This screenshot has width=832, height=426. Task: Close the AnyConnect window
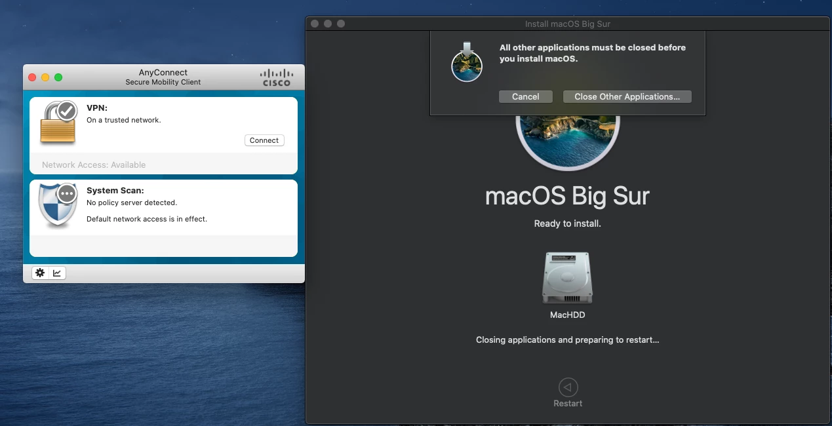click(x=32, y=77)
